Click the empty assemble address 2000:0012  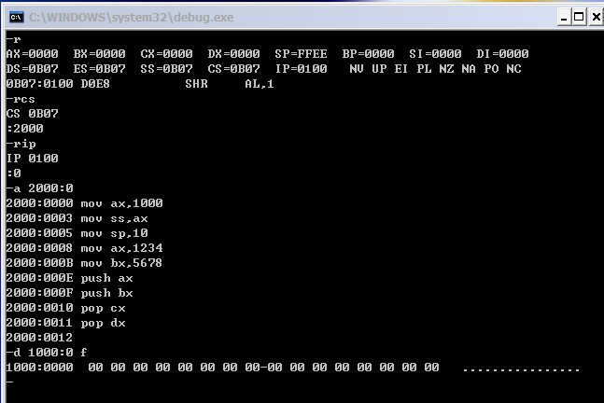click(x=40, y=338)
